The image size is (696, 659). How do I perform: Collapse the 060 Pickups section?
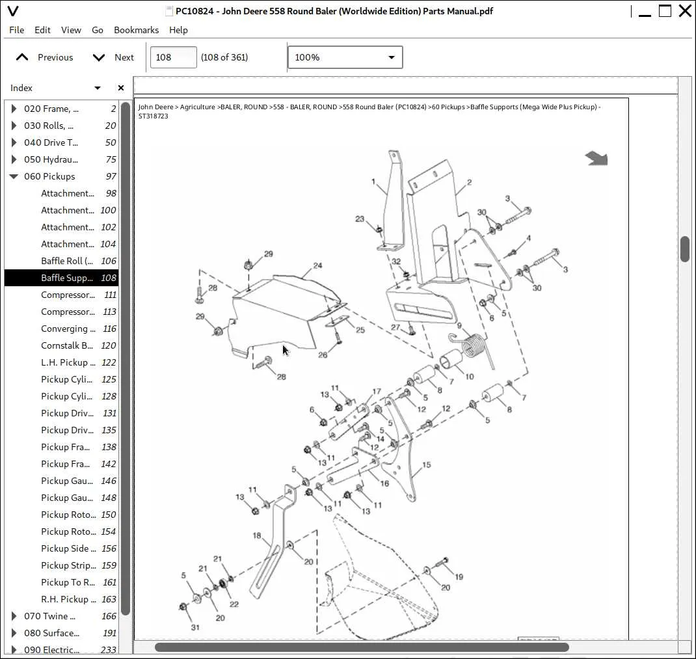(14, 176)
